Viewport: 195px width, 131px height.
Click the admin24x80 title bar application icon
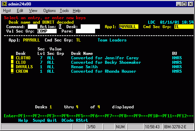click(x=4, y=4)
